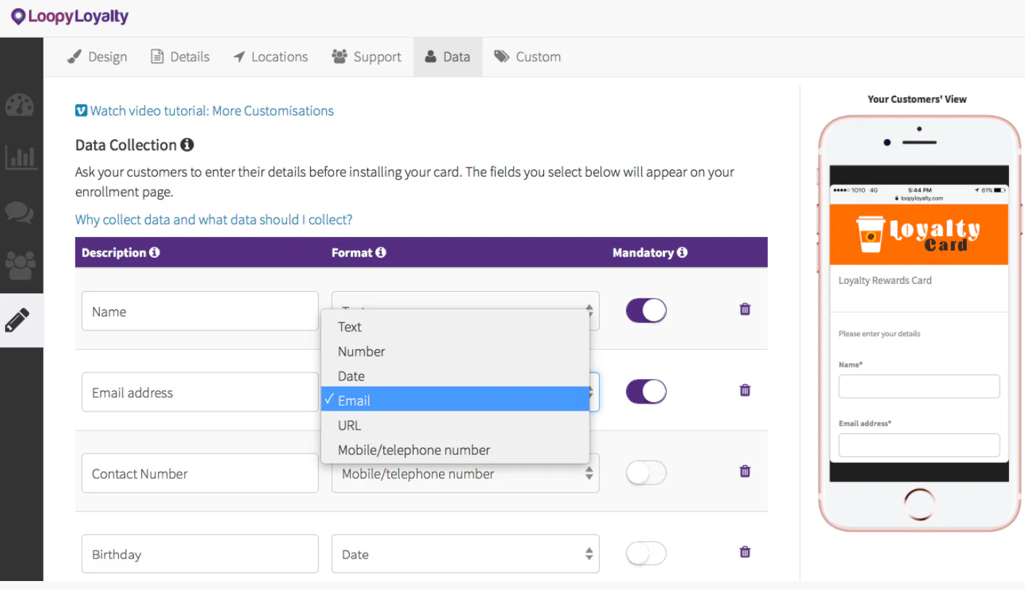Click the Name description input field

[200, 311]
